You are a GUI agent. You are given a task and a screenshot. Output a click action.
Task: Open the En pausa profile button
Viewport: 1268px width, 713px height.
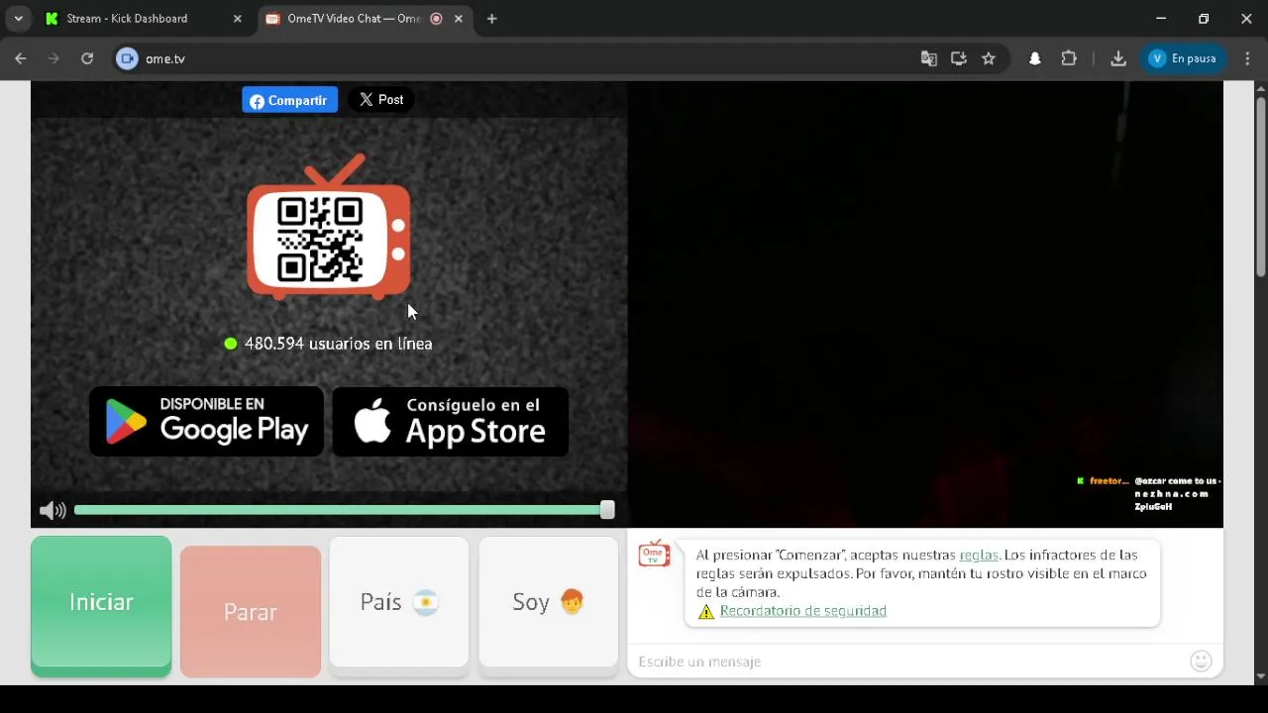point(1184,58)
